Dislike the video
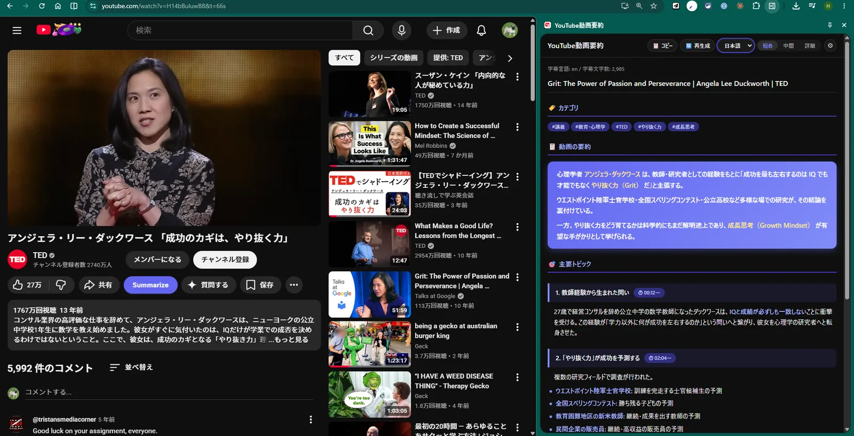Screen dimensions: 854x436 pos(61,285)
